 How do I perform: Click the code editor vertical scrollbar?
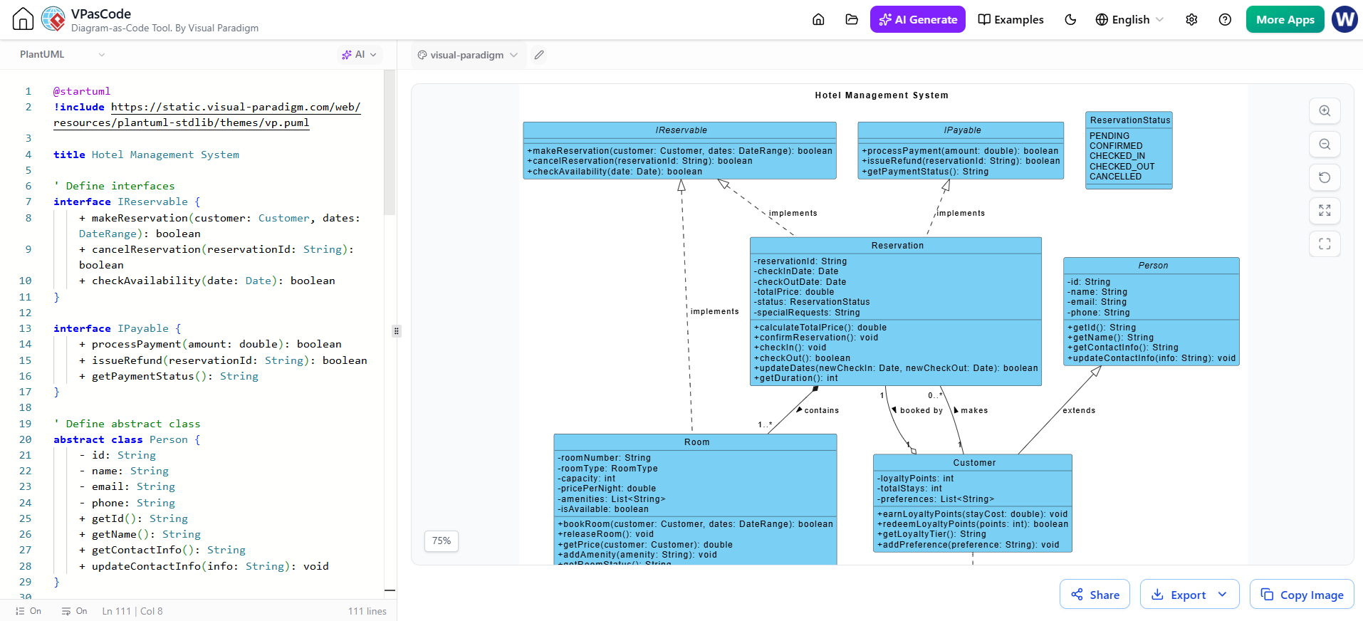click(x=390, y=142)
